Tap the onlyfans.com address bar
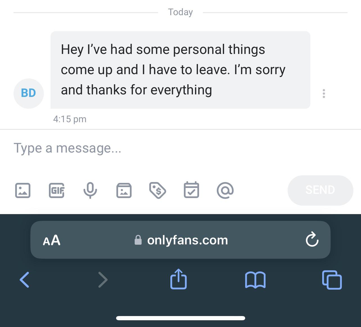The image size is (361, 327). pos(180,240)
